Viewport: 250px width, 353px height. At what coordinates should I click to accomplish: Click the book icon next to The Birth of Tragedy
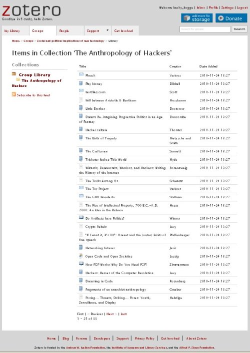click(80, 137)
